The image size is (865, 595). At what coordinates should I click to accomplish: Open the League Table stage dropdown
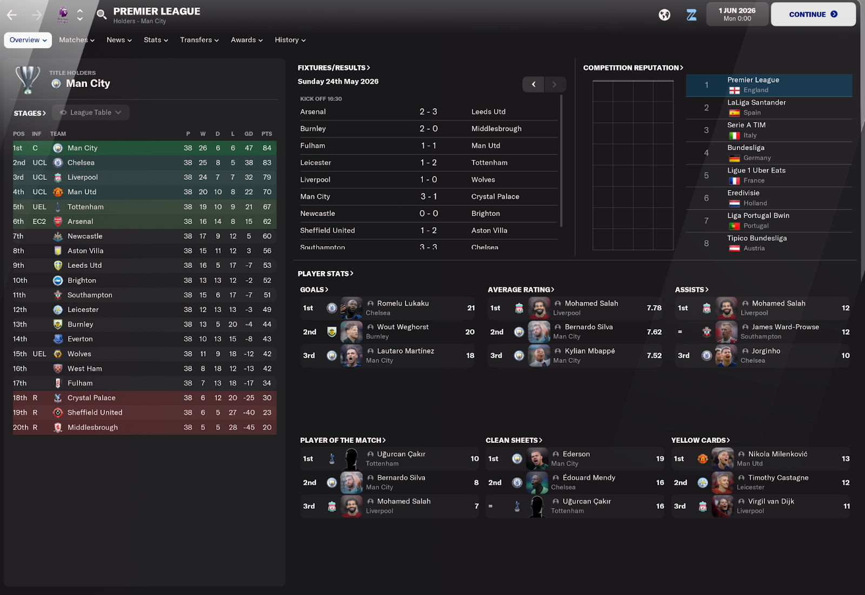pos(91,112)
